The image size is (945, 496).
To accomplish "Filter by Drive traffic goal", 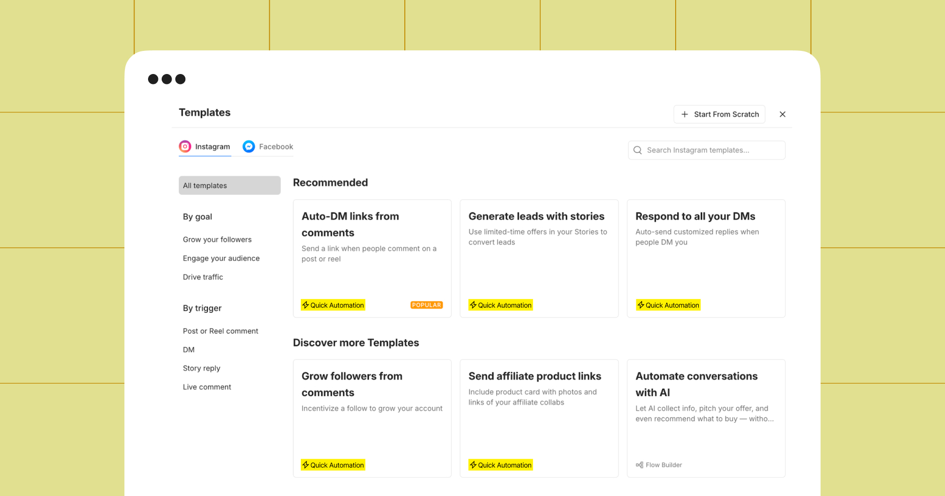I will 203,277.
